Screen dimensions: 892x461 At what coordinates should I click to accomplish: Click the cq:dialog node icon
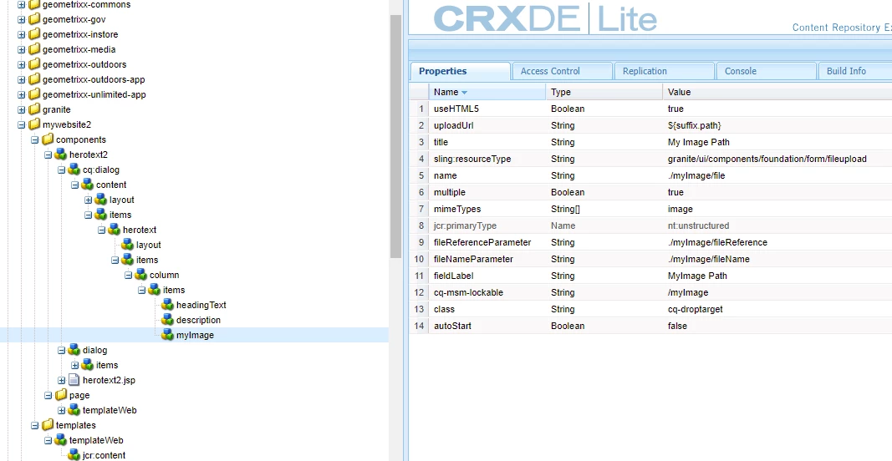tap(74, 170)
